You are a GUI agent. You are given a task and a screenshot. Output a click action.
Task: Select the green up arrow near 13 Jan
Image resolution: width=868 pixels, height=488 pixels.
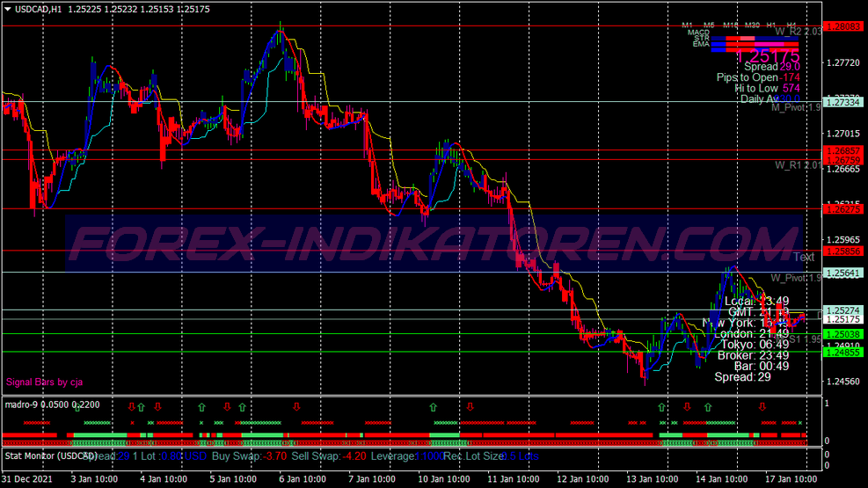pos(661,407)
